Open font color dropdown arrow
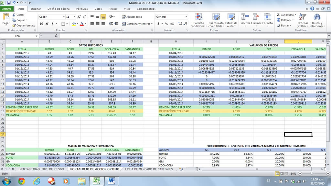Screen dimensions: 331x186 point(85,24)
